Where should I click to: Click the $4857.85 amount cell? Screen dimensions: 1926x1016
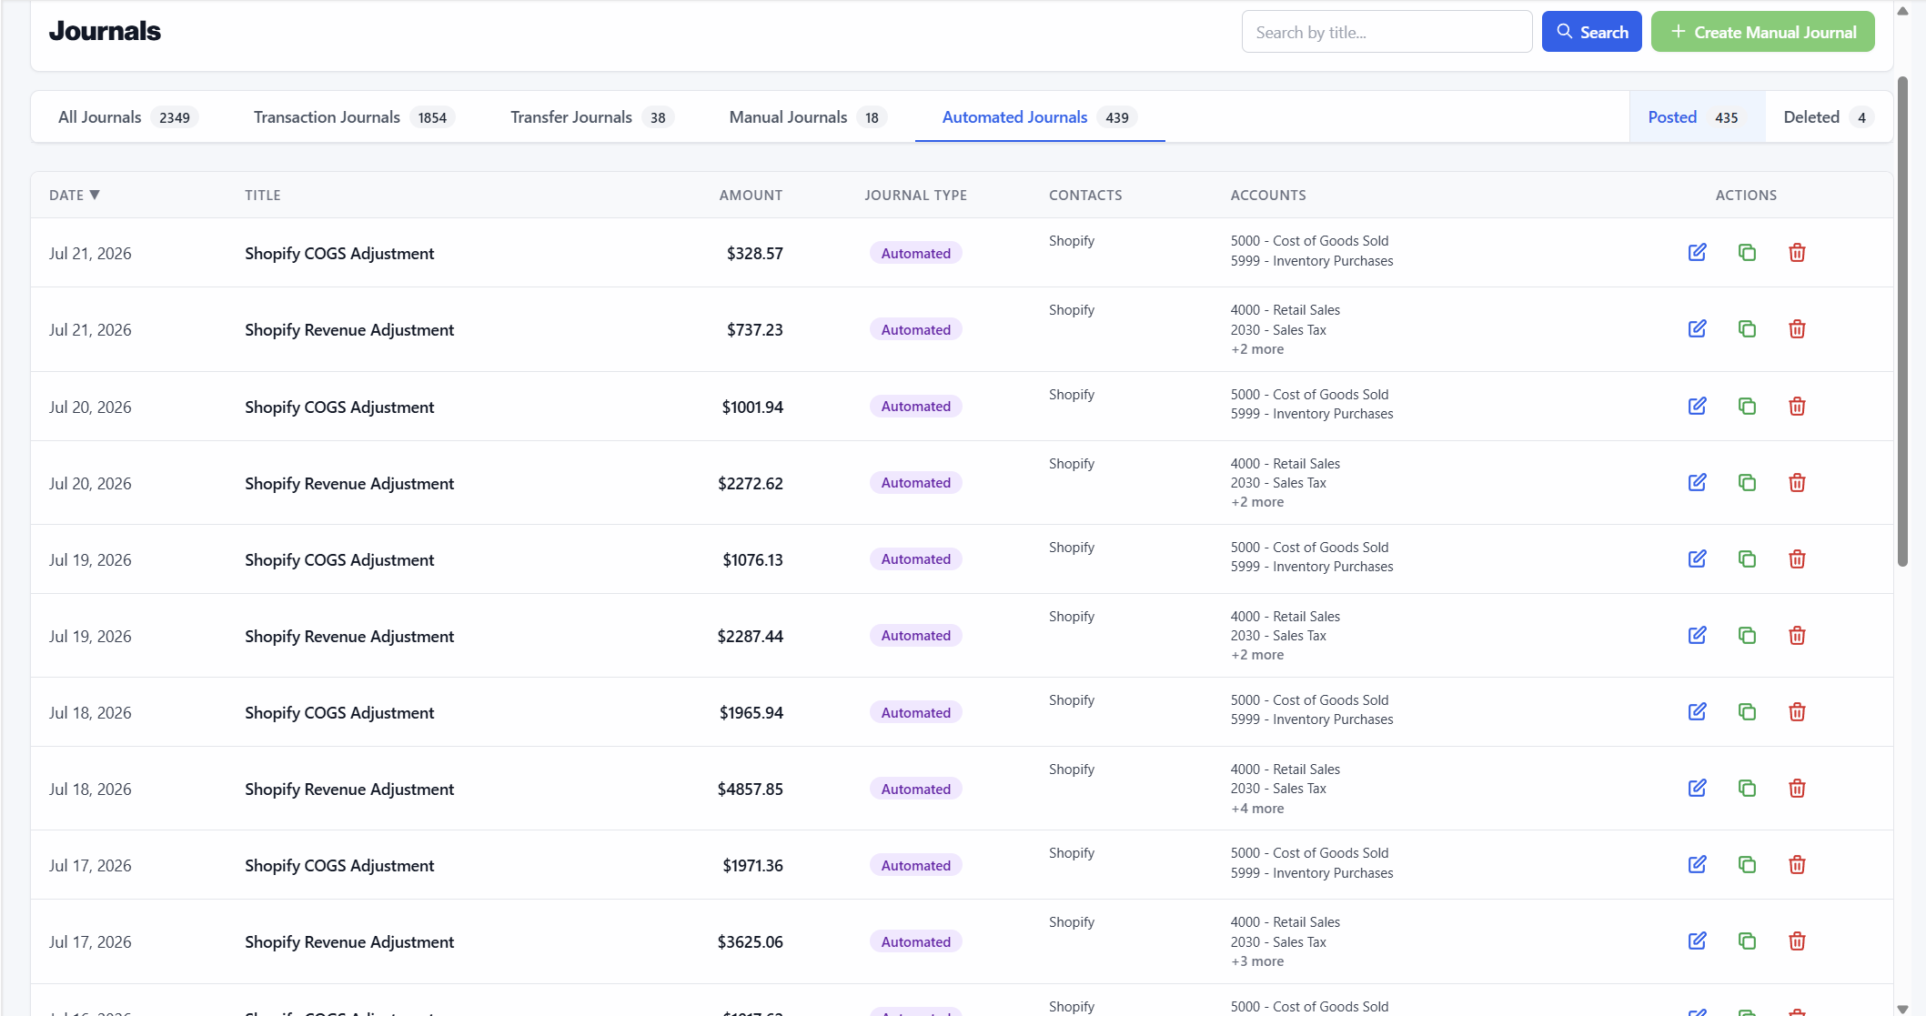tap(750, 789)
